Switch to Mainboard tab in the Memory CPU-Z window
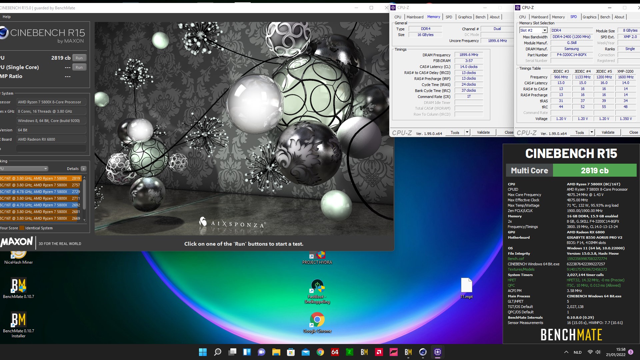This screenshot has width=640, height=360. 415,17
